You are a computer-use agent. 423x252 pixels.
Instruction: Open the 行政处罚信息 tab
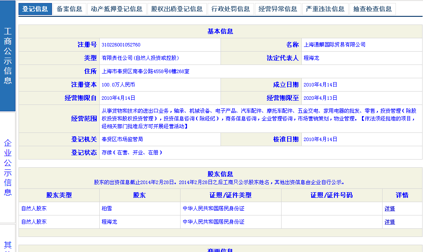click(230, 9)
